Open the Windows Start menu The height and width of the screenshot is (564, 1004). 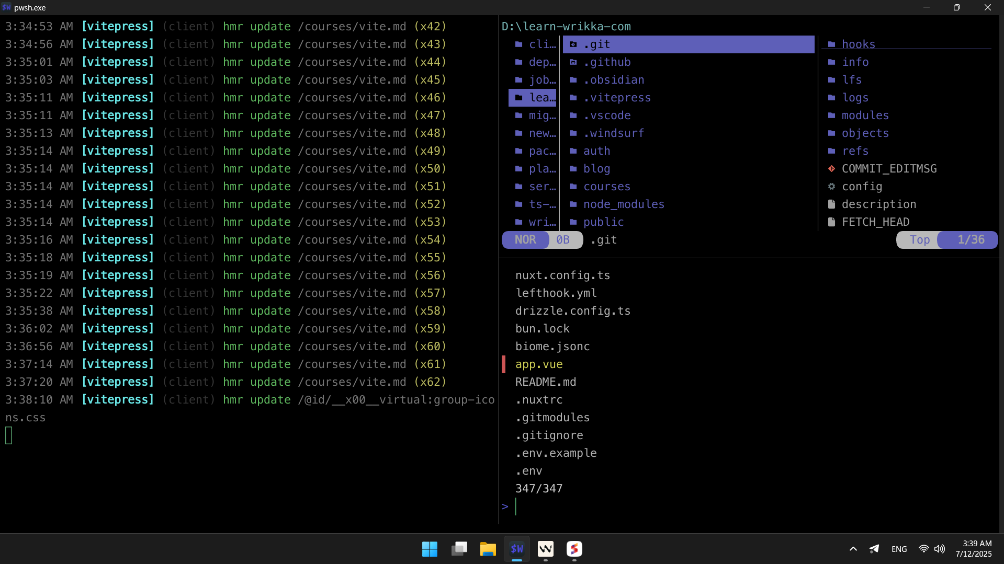pyautogui.click(x=430, y=549)
